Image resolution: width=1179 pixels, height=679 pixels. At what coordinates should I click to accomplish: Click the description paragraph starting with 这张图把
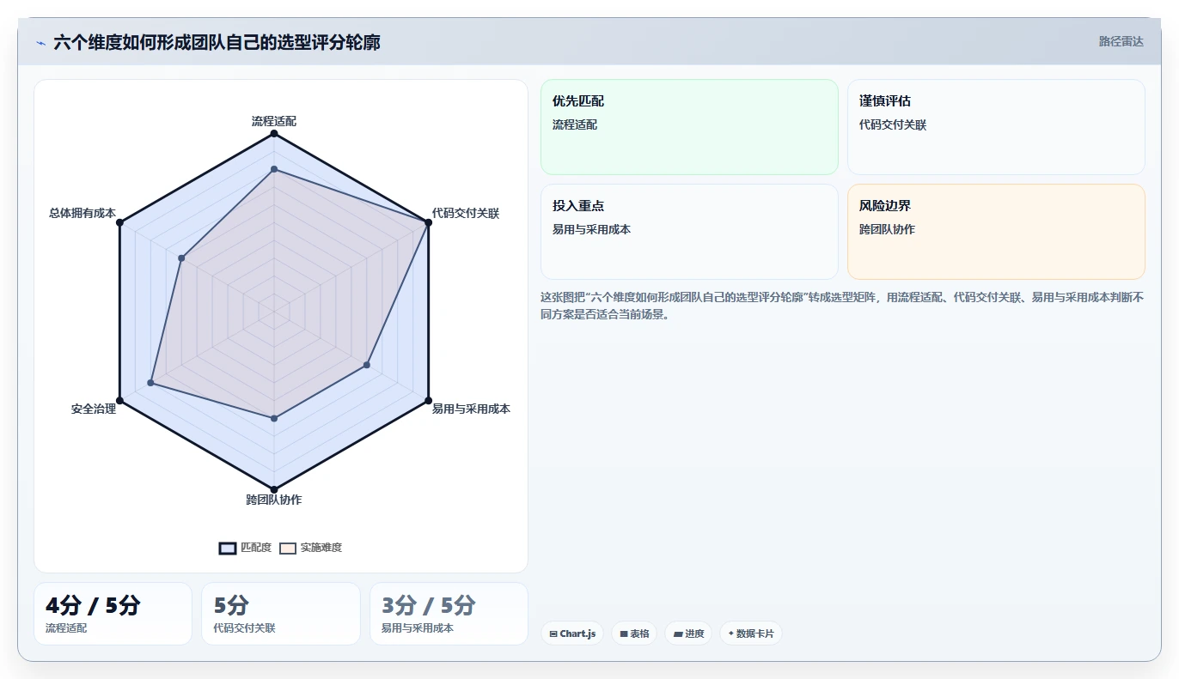coord(842,306)
